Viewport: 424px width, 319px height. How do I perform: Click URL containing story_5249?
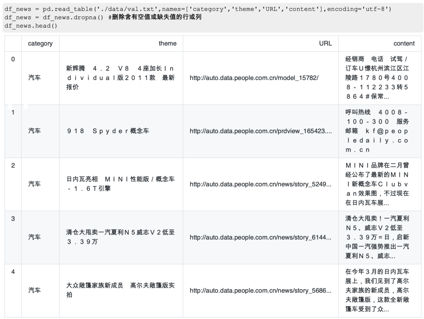(x=260, y=184)
